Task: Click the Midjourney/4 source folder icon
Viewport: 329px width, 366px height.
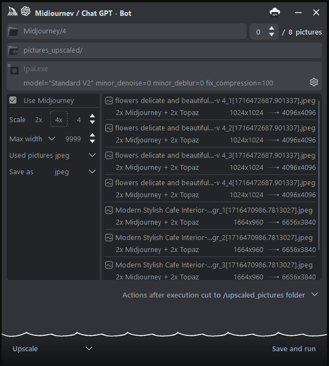Action: (x=14, y=32)
